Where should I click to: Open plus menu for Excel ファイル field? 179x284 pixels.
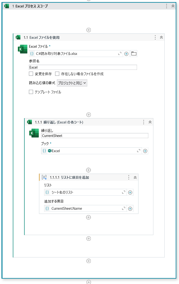126,54
